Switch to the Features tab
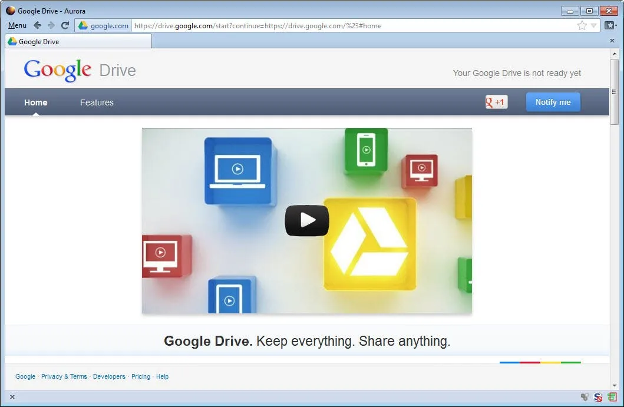Image resolution: width=624 pixels, height=407 pixels. [96, 102]
